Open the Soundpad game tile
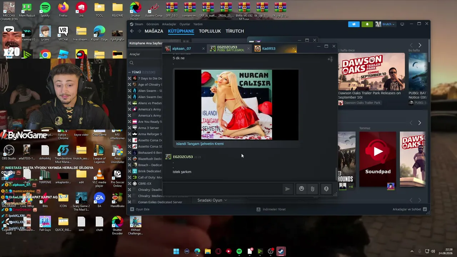The image size is (457, 257). coord(378,159)
